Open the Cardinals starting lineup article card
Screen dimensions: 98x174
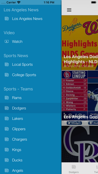click(80, 98)
